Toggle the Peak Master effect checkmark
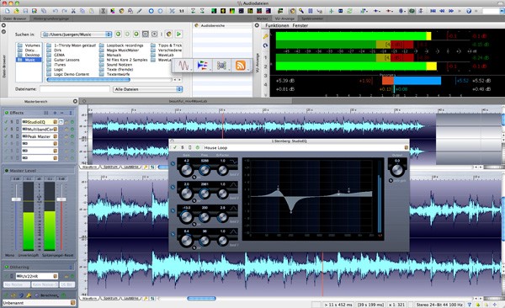This screenshot has width=505, height=308. click(x=6, y=136)
